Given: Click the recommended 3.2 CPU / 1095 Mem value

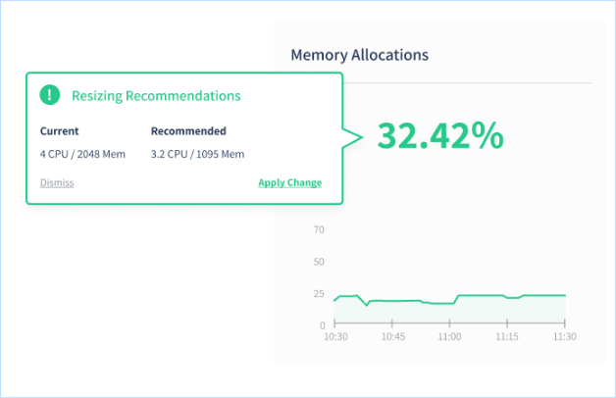Looking at the screenshot, I should pos(197,154).
